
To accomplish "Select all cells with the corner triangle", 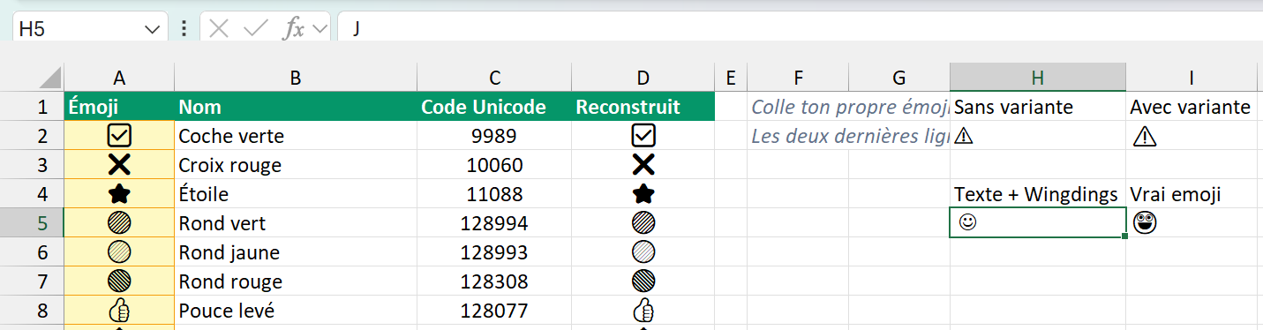I will [x=51, y=78].
